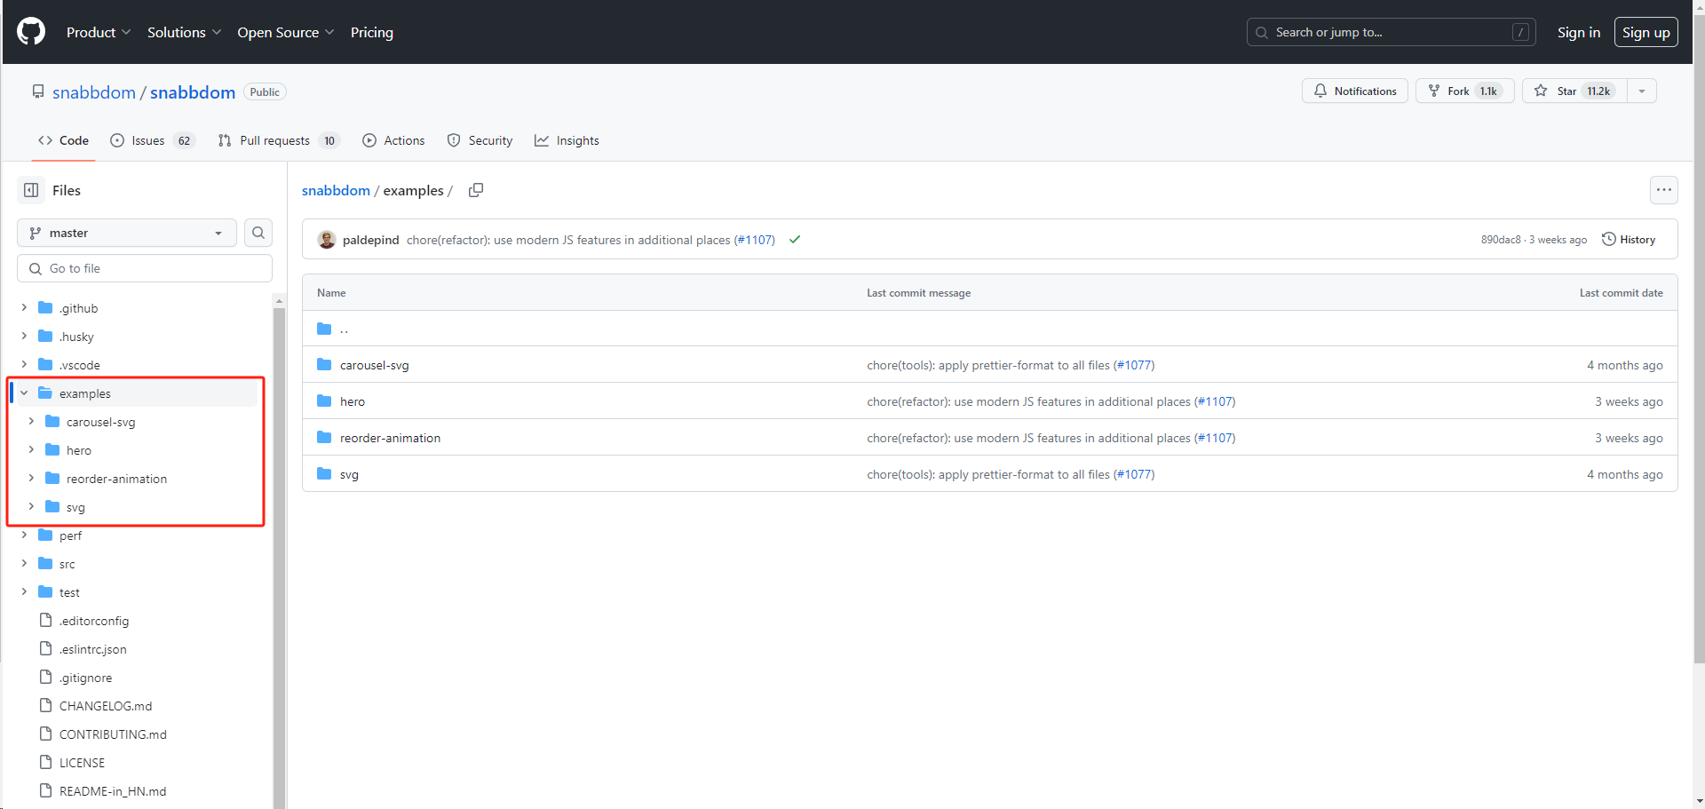This screenshot has height=809, width=1705.
Task: Click the Go to file input
Action: (x=145, y=268)
